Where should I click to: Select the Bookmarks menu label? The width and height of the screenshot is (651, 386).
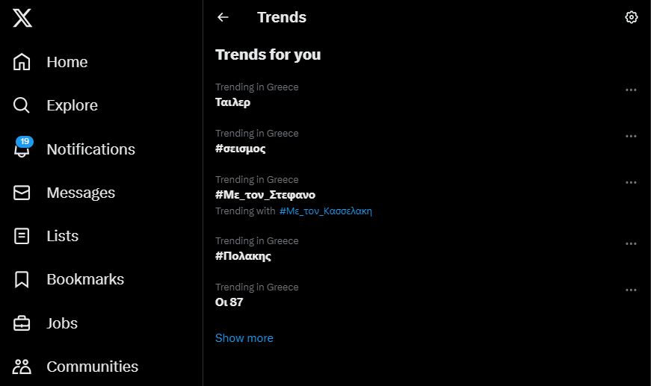pyautogui.click(x=85, y=279)
